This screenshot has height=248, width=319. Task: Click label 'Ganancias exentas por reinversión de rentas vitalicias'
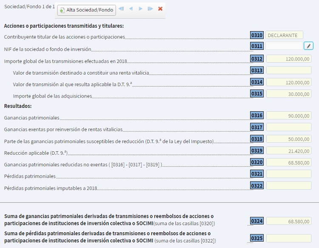tap(63, 130)
